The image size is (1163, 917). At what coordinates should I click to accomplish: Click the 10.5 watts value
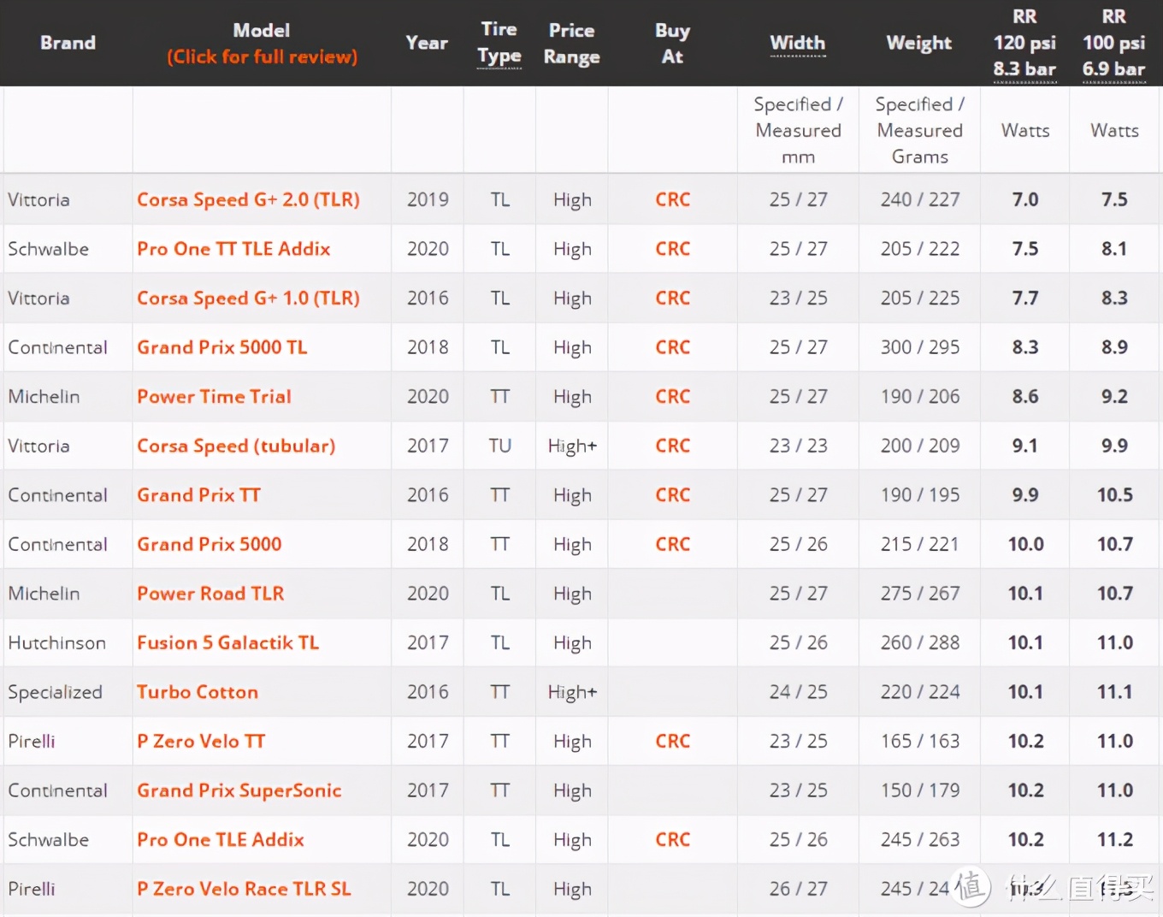point(1115,494)
